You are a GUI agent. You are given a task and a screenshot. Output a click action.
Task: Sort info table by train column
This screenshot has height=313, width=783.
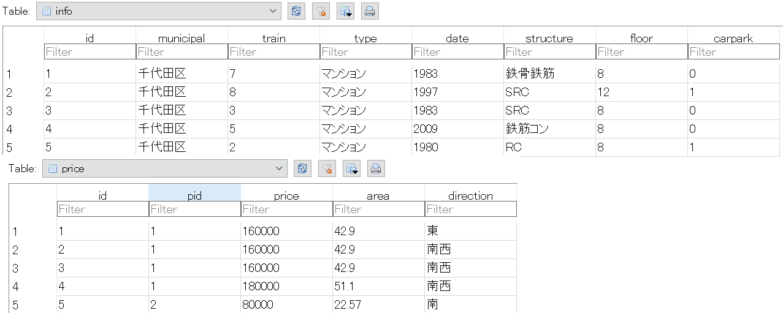pos(273,38)
